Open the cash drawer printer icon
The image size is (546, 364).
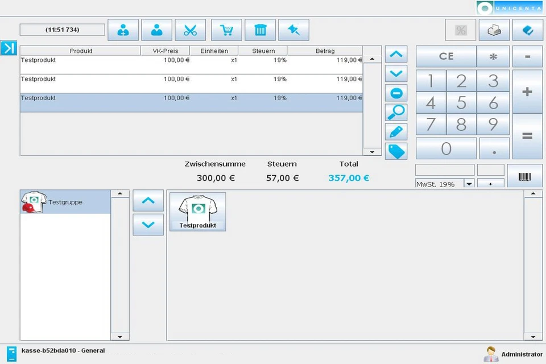pyautogui.click(x=494, y=30)
